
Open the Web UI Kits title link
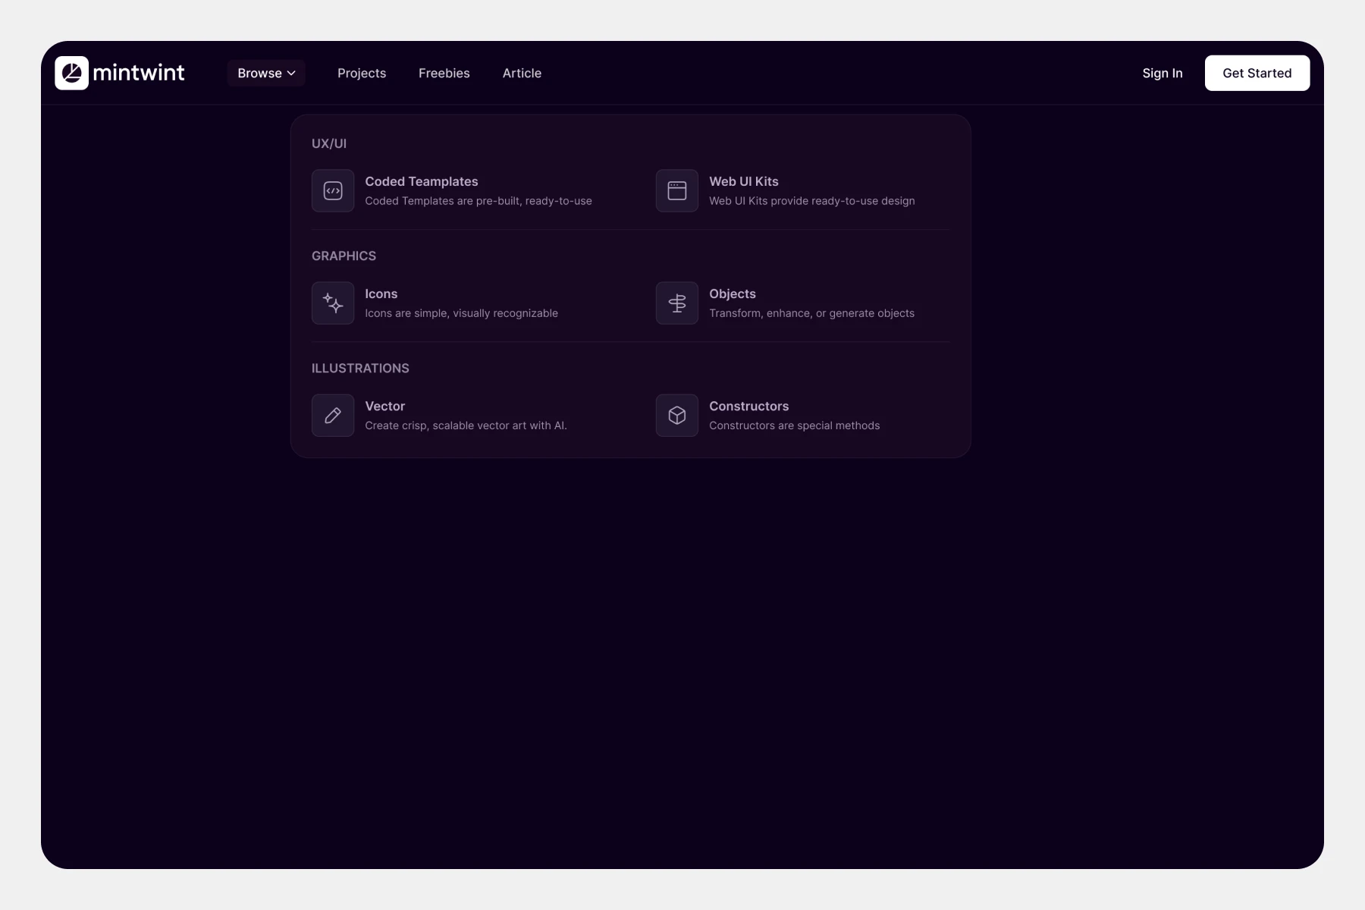click(743, 182)
